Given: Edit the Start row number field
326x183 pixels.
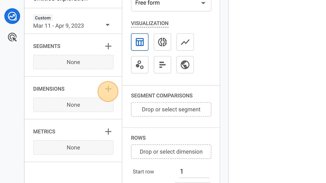Looking at the screenshot, I should coord(194,172).
